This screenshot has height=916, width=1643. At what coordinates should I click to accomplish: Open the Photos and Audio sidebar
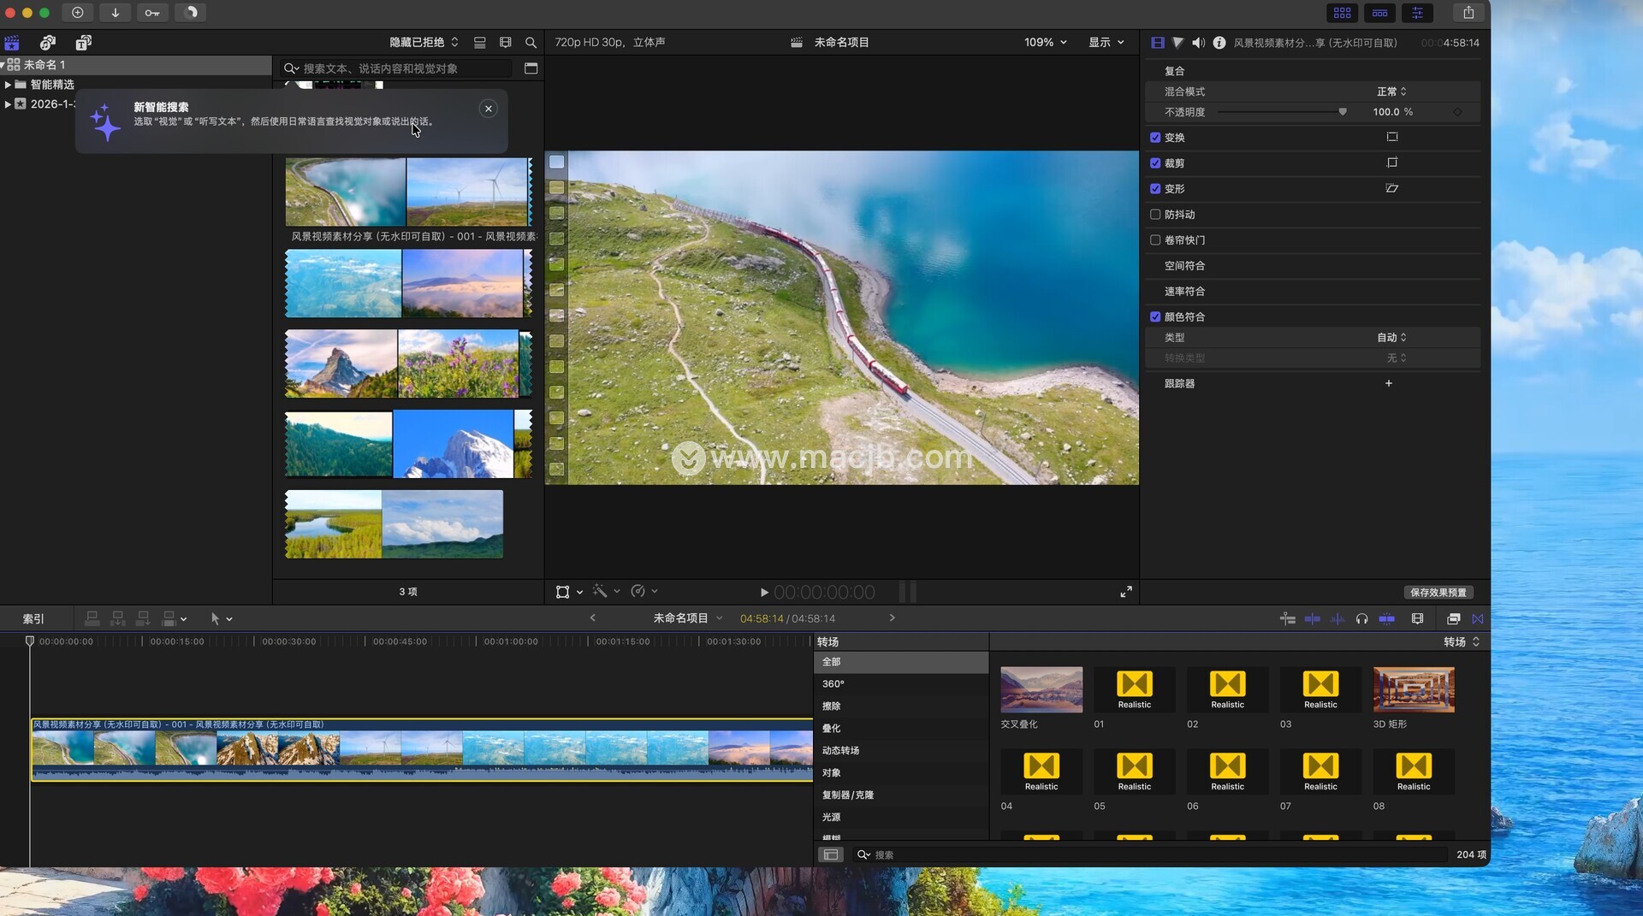48,43
